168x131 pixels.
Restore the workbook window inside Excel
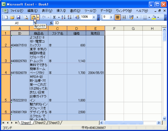coord(160,11)
